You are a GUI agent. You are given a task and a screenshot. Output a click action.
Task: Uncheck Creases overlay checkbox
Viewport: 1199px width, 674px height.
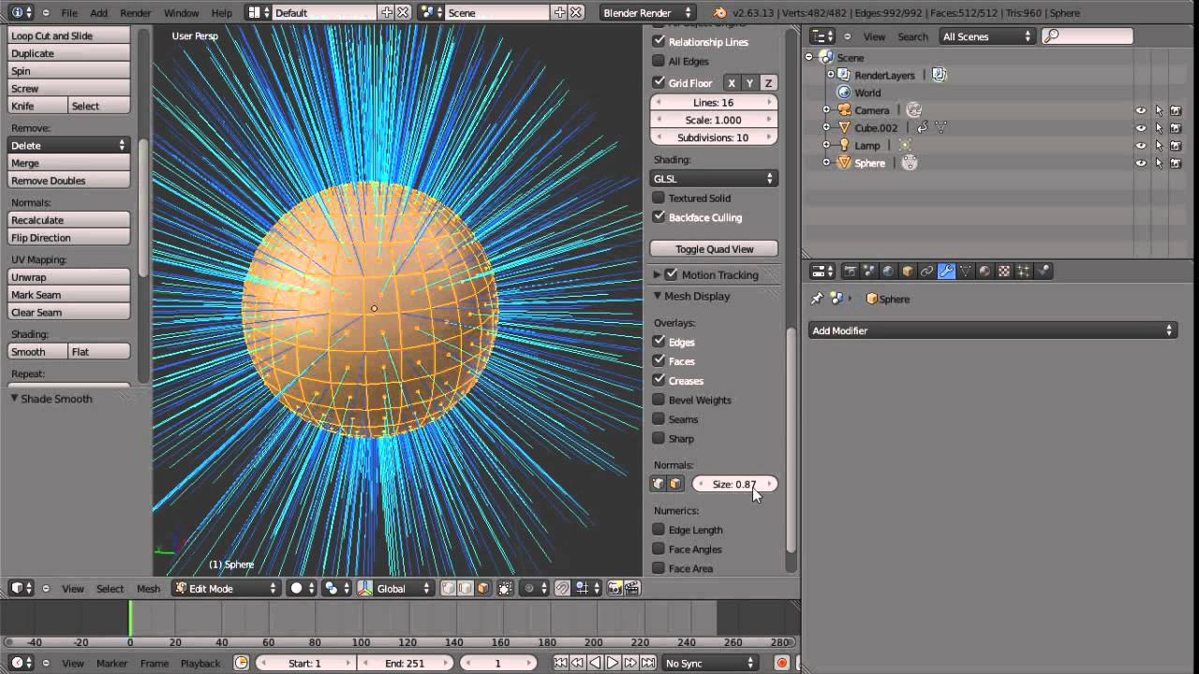pyautogui.click(x=659, y=381)
